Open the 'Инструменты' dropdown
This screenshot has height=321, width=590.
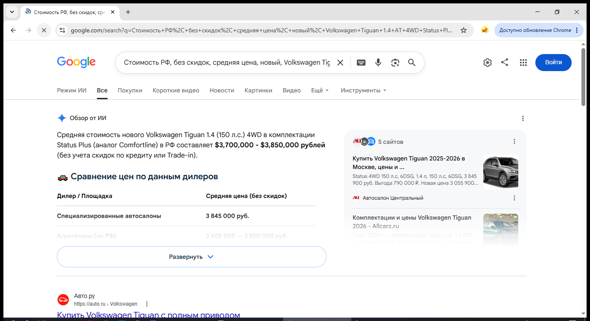(x=363, y=90)
